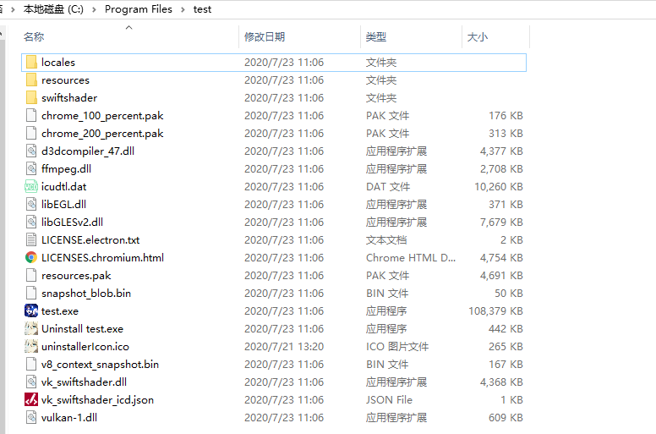Click LICENSE.electron.txt document icon
Viewport: 656px width, 434px height.
(31, 240)
